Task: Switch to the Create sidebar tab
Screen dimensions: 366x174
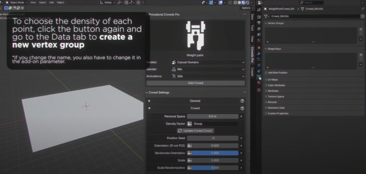Action: 252,71
